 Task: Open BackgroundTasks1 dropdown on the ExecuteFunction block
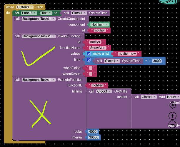click(39, 80)
